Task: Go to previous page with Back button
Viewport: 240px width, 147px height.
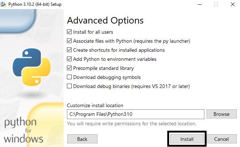Action: (82, 139)
